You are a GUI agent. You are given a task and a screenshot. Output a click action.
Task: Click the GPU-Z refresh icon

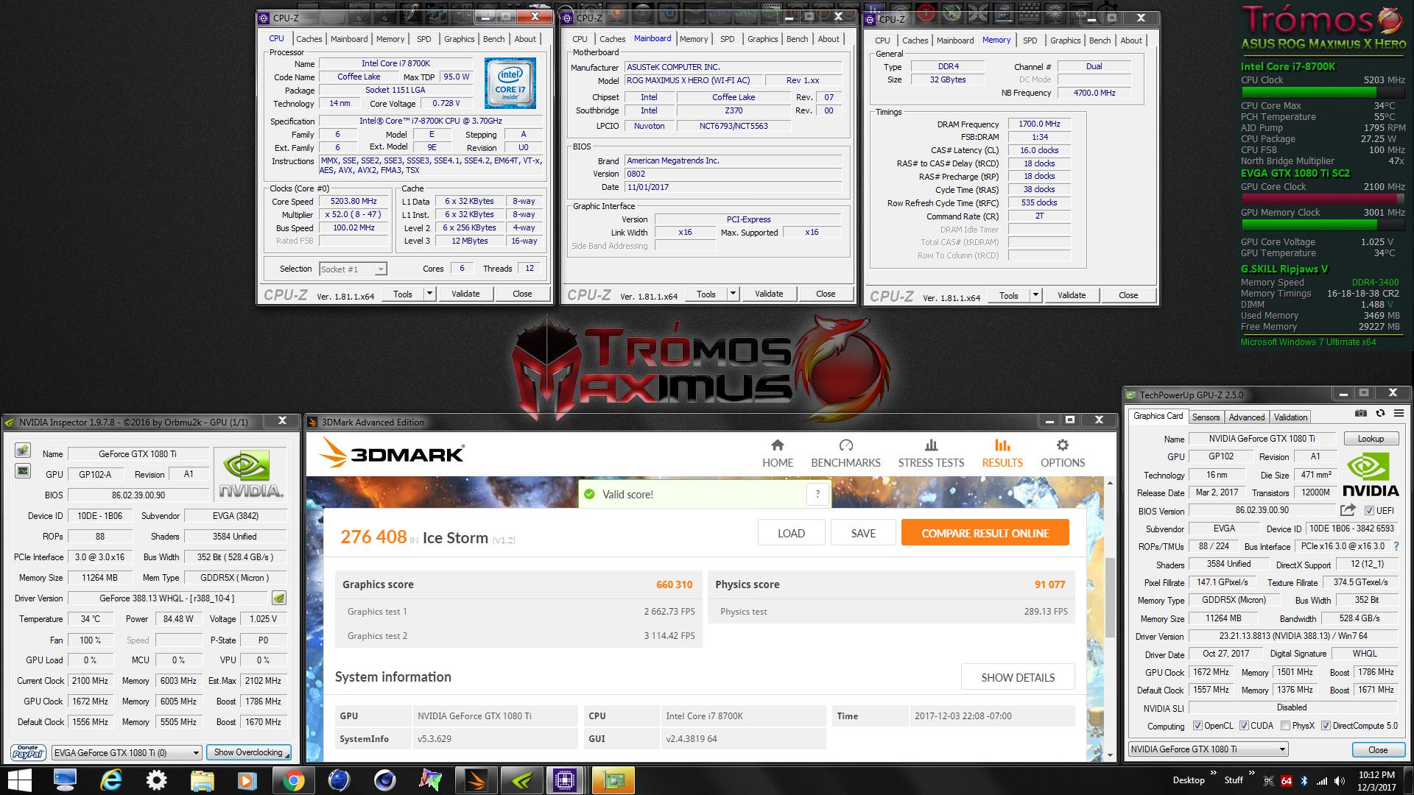tap(1380, 414)
